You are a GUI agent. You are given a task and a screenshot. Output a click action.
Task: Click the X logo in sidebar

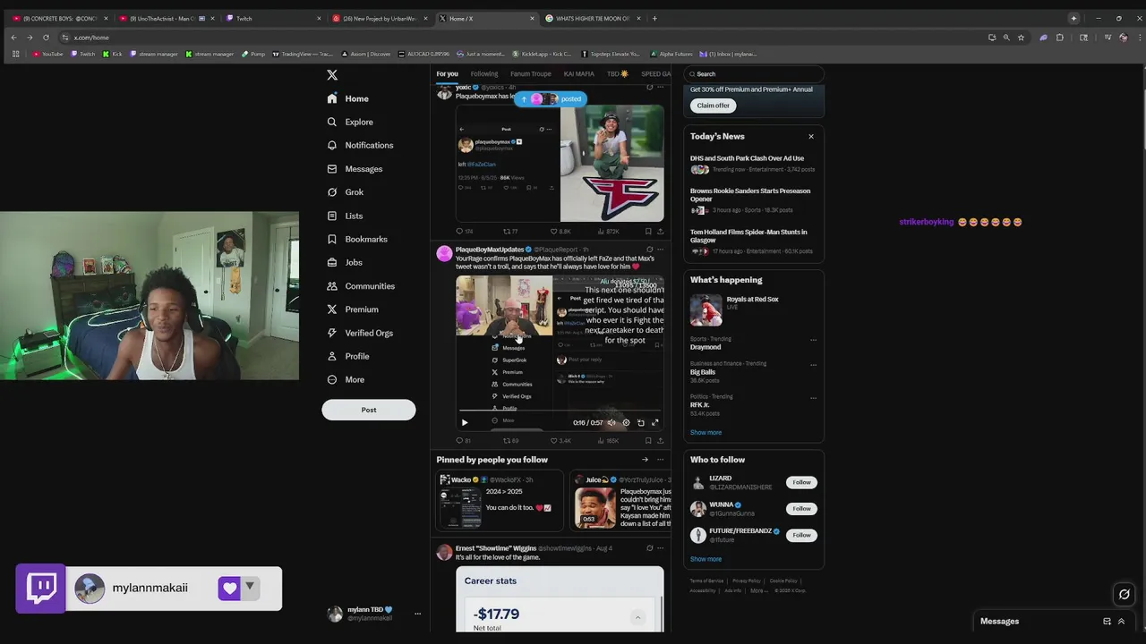332,75
